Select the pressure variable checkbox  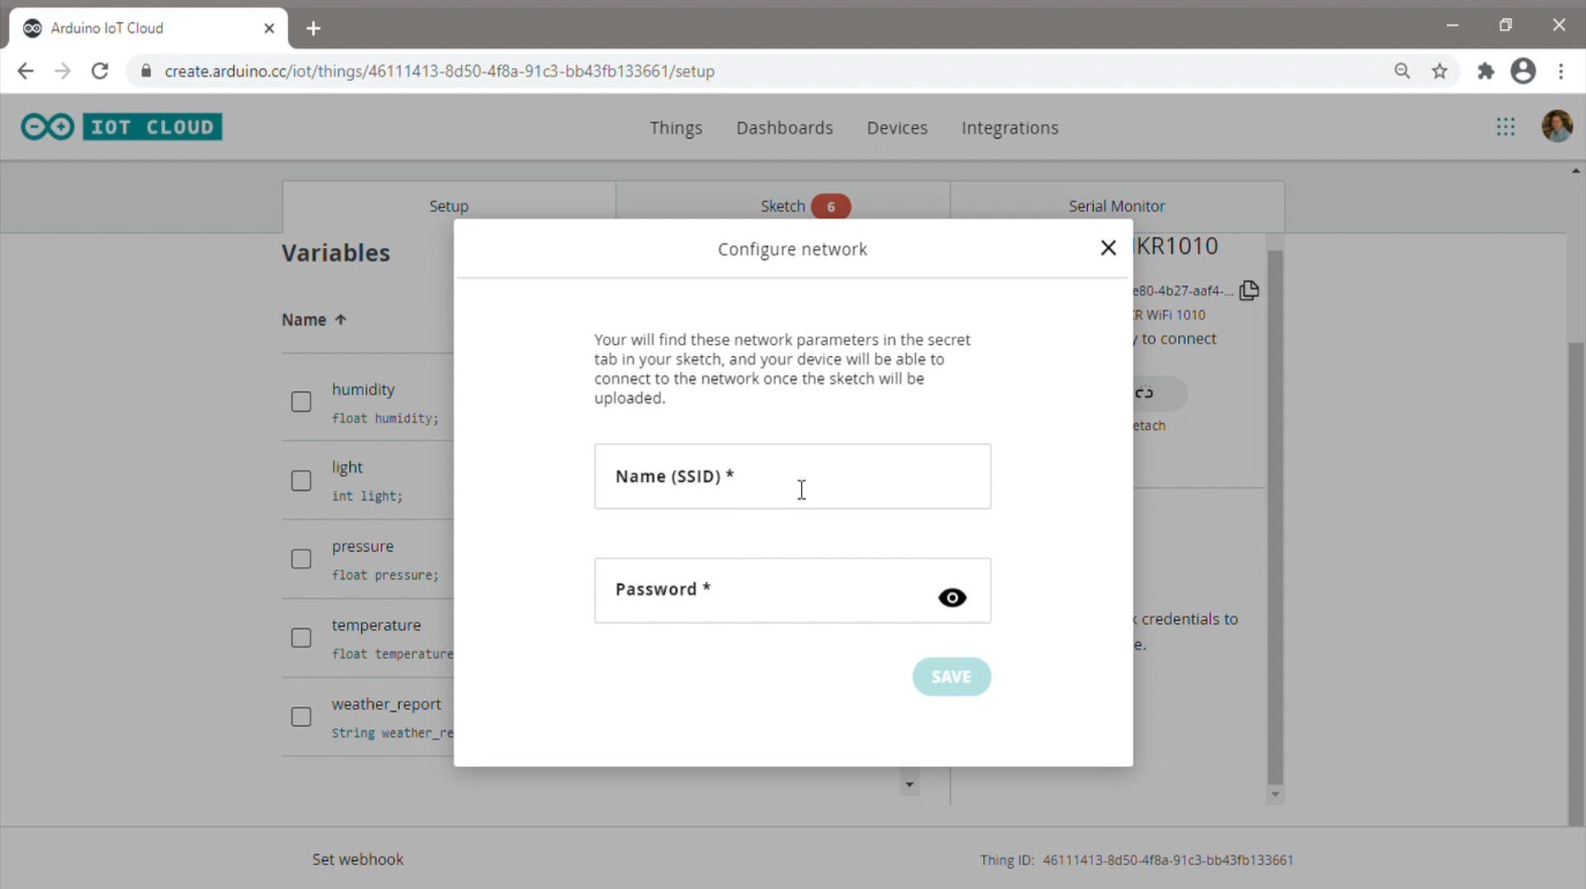coord(302,559)
